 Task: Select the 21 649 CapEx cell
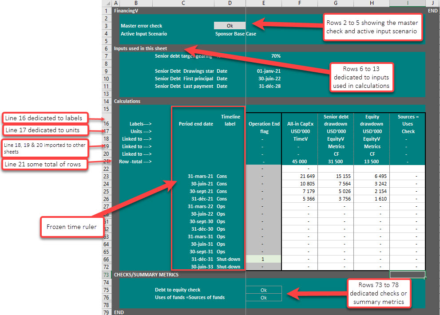[299, 177]
